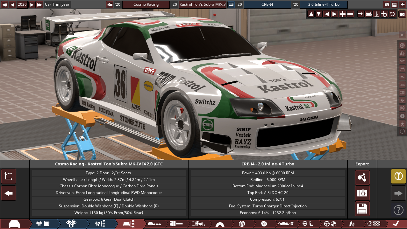Image resolution: width=407 pixels, height=229 pixels.
Task: Edit the Cosmo Racing model name field
Action: [x=146, y=4]
